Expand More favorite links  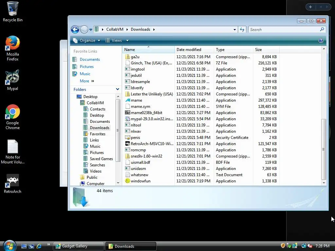[87, 81]
